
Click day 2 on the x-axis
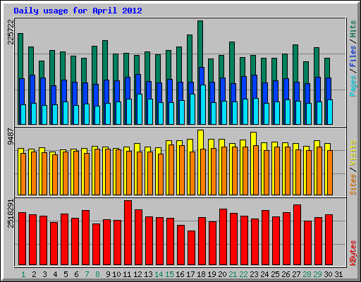click(x=34, y=274)
